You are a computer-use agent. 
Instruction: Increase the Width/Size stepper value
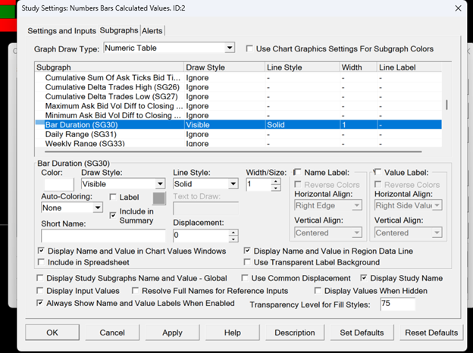(276, 180)
